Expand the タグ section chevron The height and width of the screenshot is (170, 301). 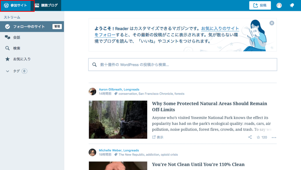(x=7, y=71)
